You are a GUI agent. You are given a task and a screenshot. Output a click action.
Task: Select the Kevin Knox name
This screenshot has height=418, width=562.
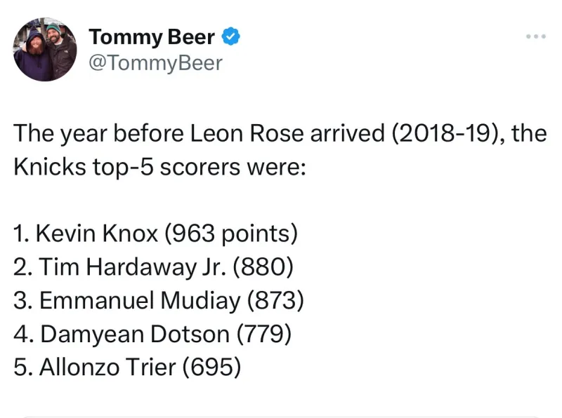pos(98,234)
